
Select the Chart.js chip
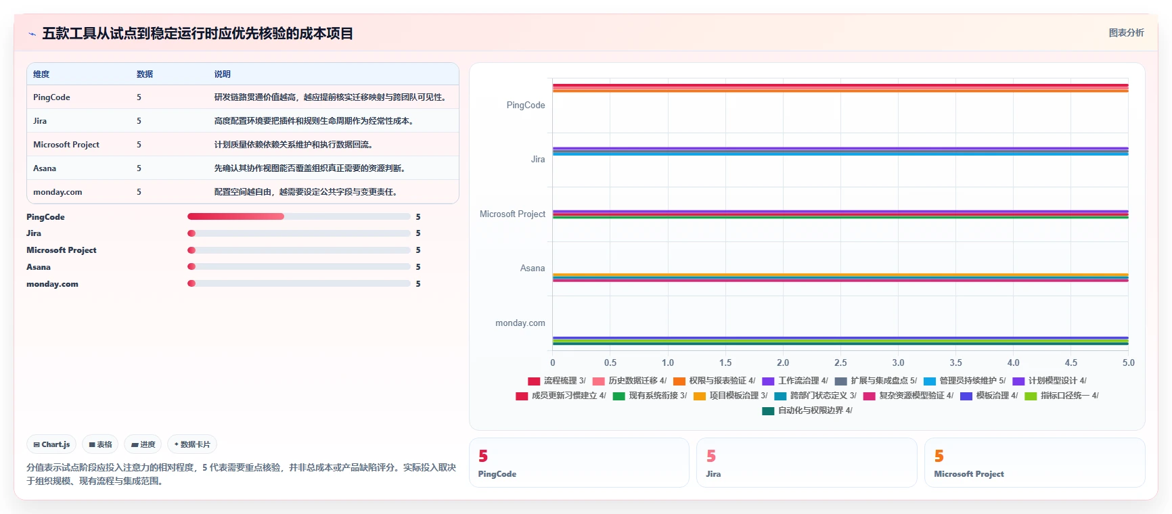[x=51, y=444]
